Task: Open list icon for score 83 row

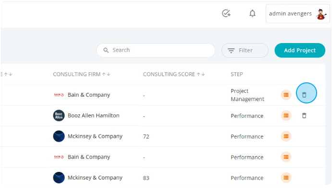Action: click(x=286, y=178)
